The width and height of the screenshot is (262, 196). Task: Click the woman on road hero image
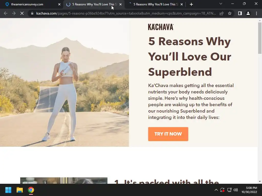click(x=64, y=82)
